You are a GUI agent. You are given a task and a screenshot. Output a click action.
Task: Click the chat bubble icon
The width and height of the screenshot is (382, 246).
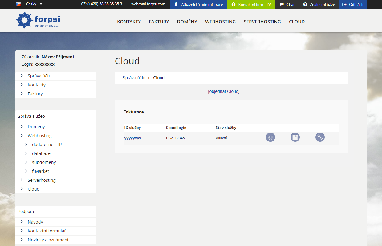click(282, 4)
